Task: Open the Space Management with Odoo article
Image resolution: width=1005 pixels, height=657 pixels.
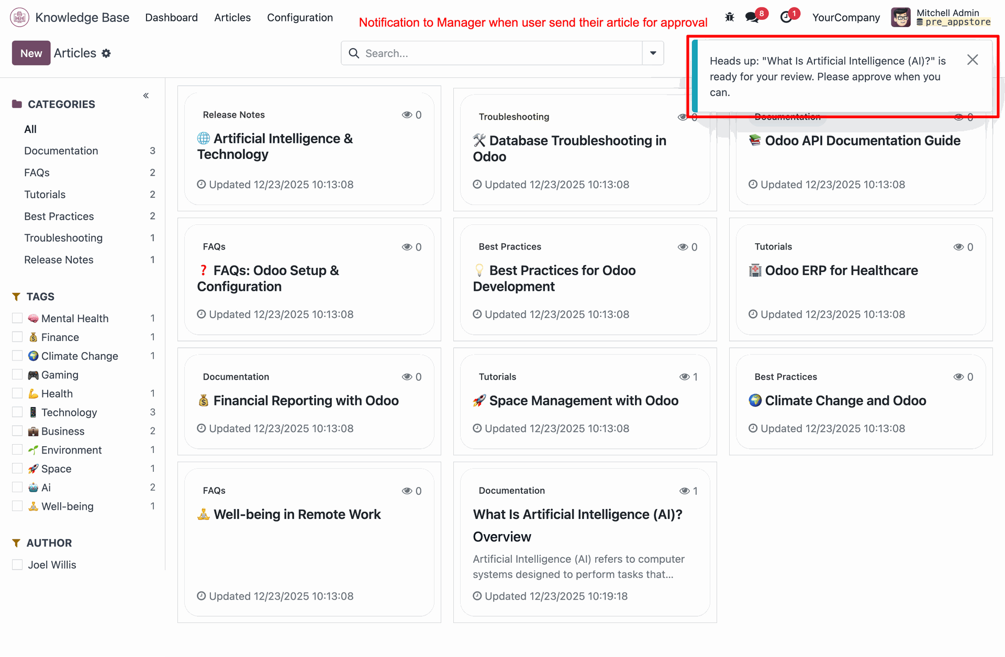Action: pyautogui.click(x=583, y=401)
